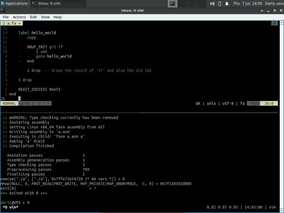Click the 'label hello_world' line
Image resolution: width=284 pixels, height=213 pixels.
37,33
